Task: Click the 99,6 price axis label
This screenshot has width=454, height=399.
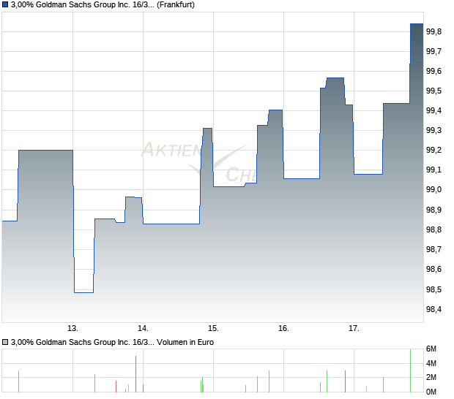Action: click(x=433, y=71)
